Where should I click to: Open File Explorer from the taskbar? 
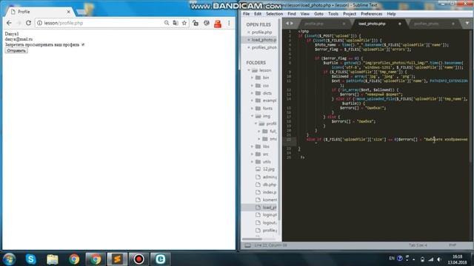[x=53, y=259]
